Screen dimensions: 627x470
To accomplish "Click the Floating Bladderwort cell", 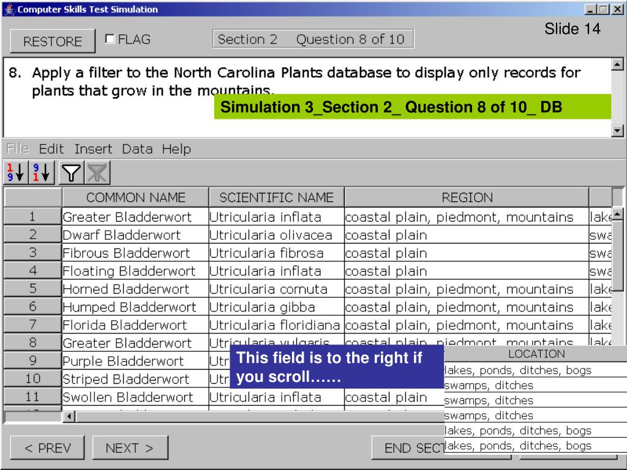I will pyautogui.click(x=135, y=270).
